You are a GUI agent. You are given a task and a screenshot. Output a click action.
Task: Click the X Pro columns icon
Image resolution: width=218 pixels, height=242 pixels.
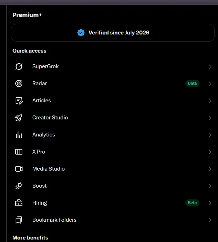coord(19,152)
